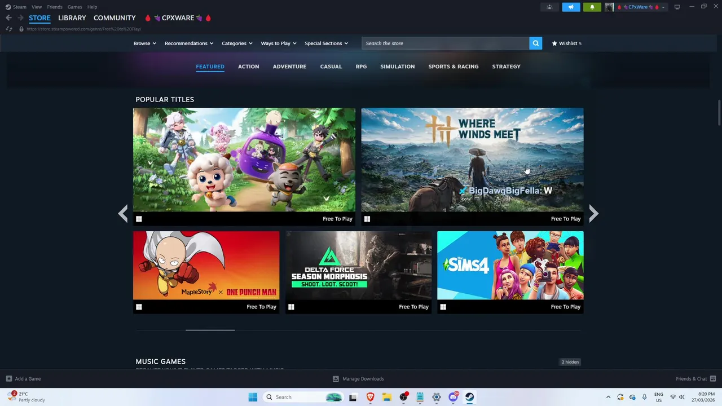
Task: Open File Explorer from the taskbar
Action: 386,397
